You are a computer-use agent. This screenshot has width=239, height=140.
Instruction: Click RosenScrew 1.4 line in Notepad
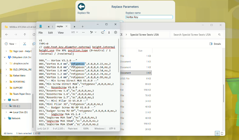(66, 91)
